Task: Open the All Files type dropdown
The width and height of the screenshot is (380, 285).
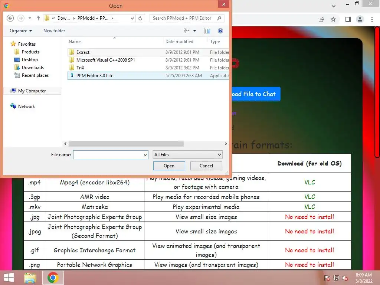Action: (187, 155)
